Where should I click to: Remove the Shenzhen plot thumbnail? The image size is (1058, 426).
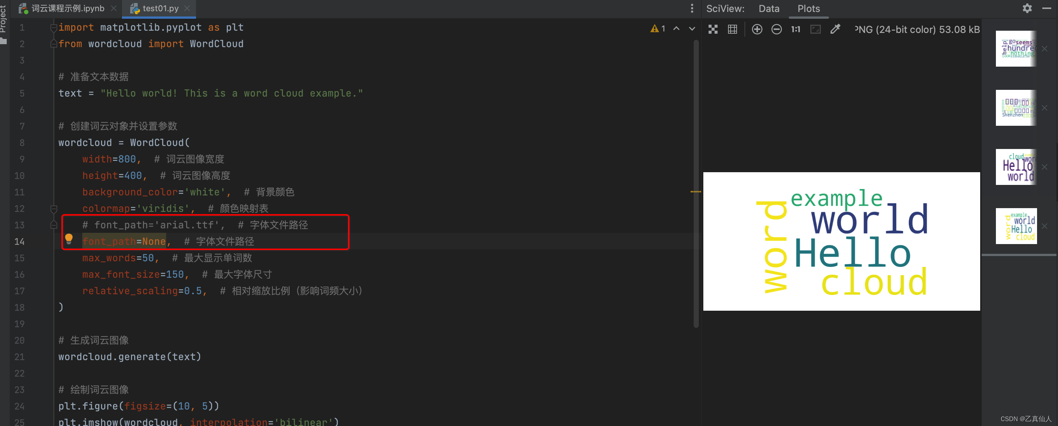click(1045, 108)
